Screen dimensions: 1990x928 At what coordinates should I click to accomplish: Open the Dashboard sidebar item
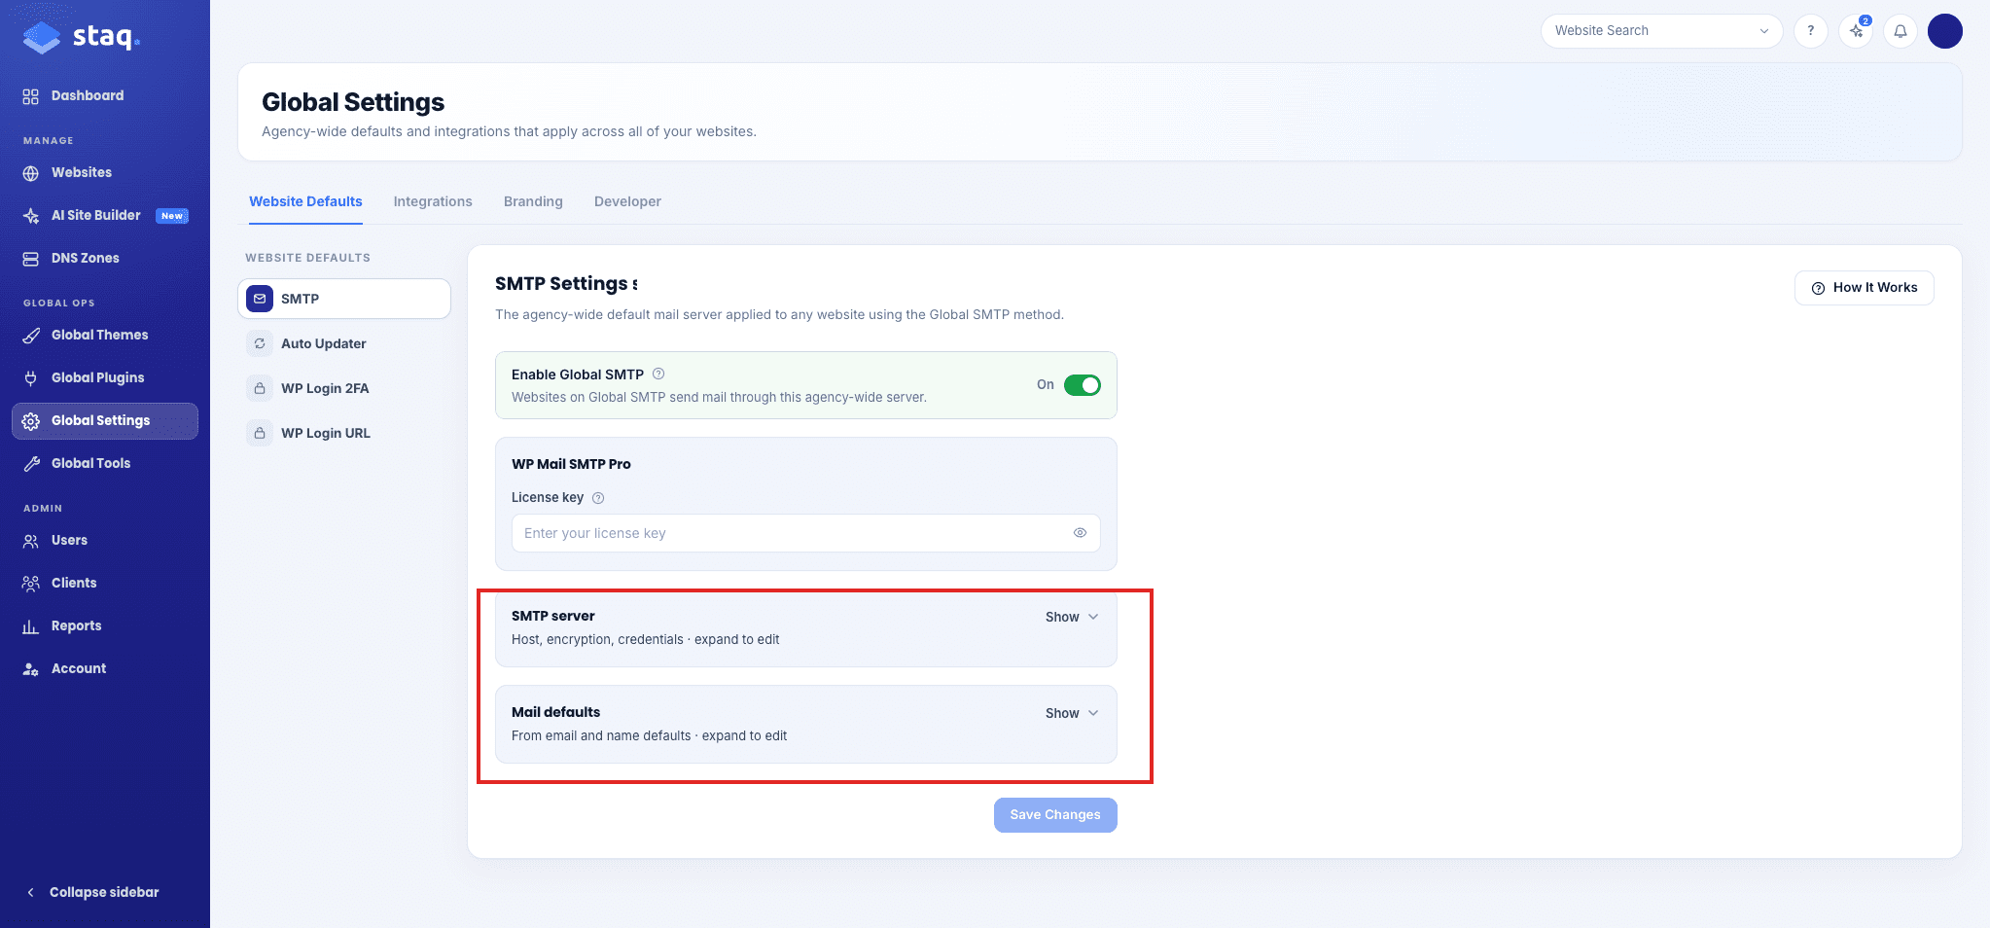(x=105, y=95)
